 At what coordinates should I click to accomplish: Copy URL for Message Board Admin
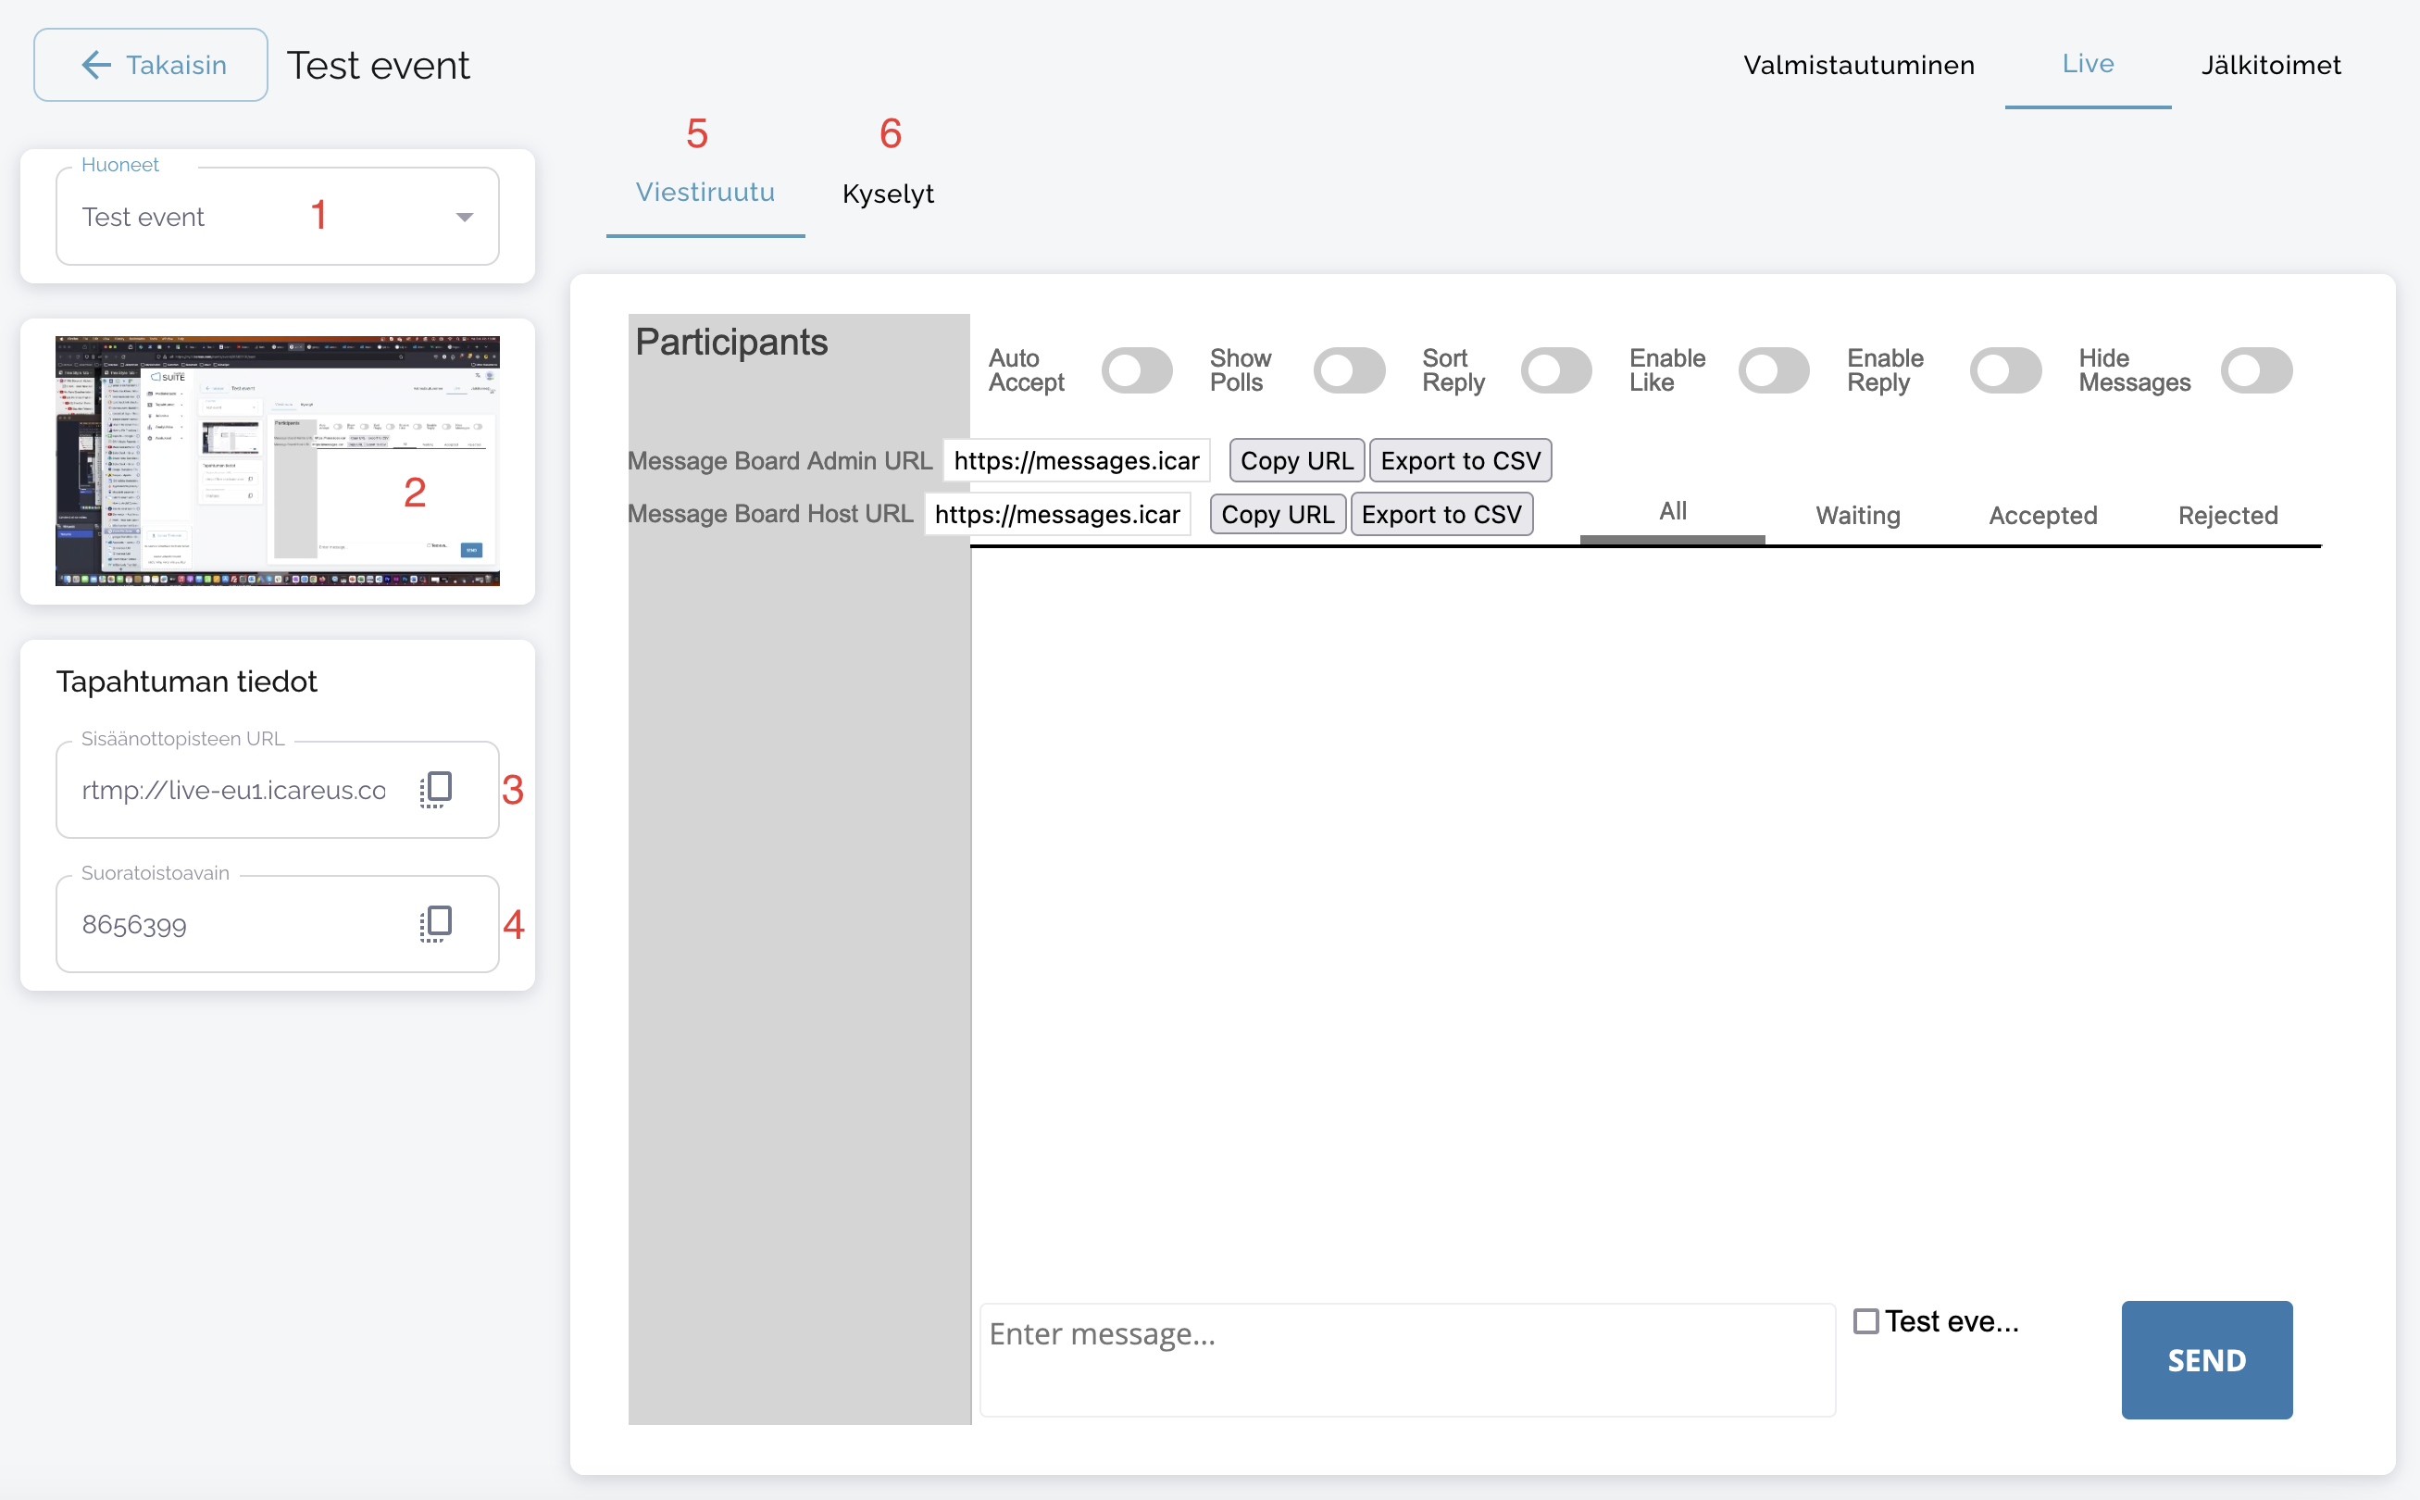click(1296, 461)
